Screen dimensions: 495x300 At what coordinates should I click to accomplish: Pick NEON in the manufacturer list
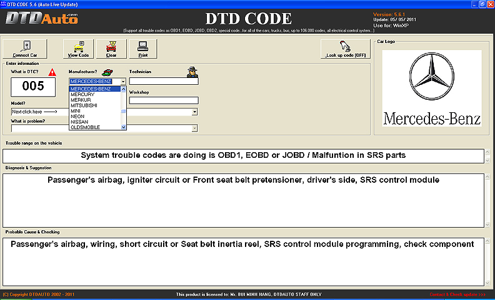95,116
